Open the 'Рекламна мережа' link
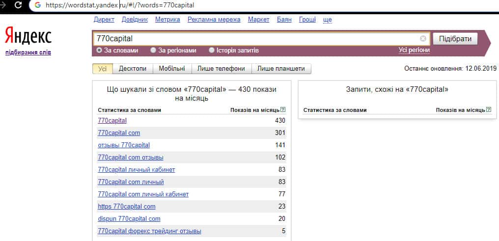 (214, 20)
